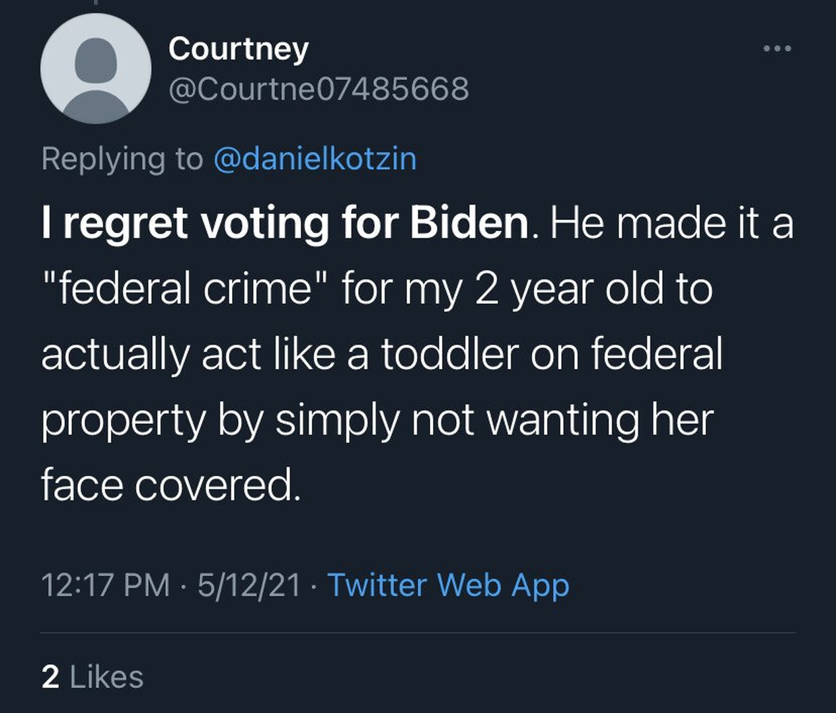
Task: Open the three-dot more options menu
Action: 777,49
